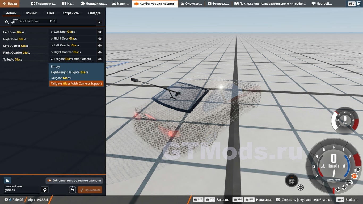Open the Главное меню tab
Image resolution: width=363 pixels, height=204 pixels.
(44, 4)
